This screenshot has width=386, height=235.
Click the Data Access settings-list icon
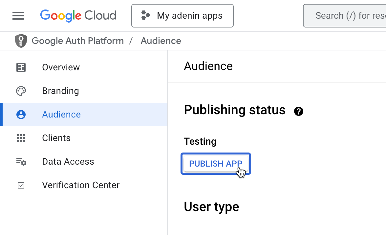[x=21, y=162]
